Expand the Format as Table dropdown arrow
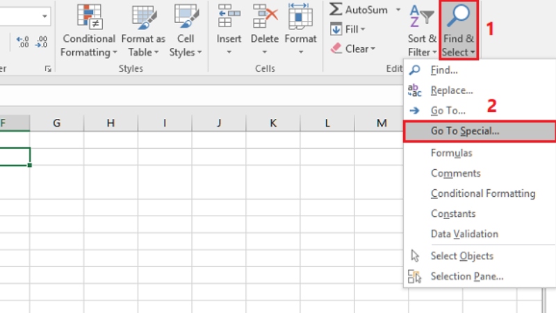Image resolution: width=556 pixels, height=313 pixels. click(156, 53)
